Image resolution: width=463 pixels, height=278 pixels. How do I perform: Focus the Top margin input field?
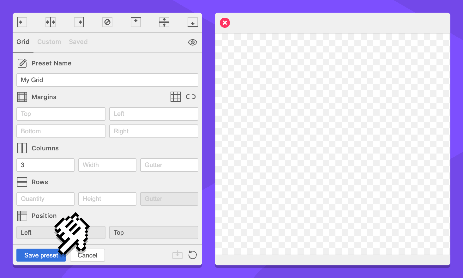[61, 114]
